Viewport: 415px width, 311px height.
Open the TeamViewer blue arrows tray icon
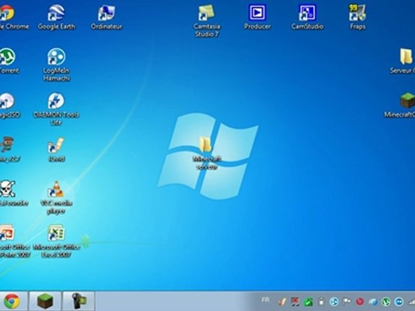pos(399,301)
